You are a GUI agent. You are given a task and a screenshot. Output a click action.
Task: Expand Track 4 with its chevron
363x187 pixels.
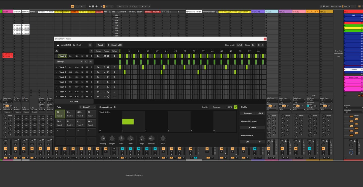pos(56,77)
